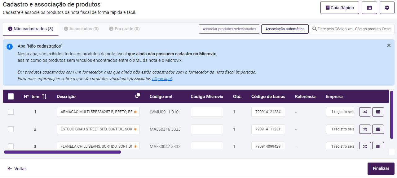Open the settings gear icon
This screenshot has height=178, width=397.
click(387, 8)
